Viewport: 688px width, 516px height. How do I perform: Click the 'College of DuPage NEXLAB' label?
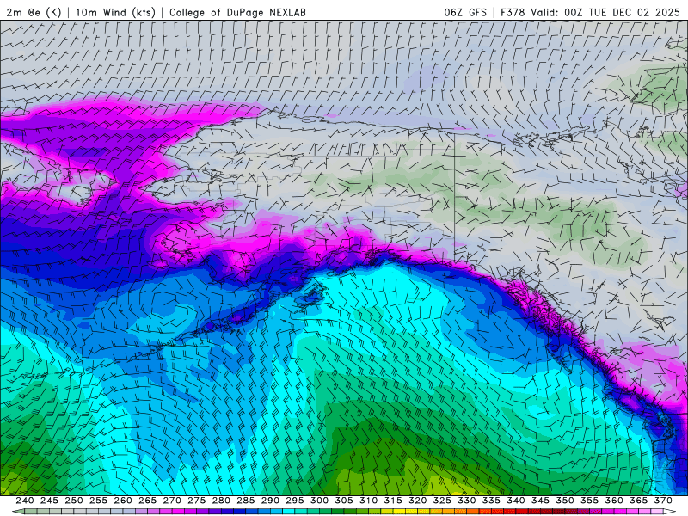[237, 12]
